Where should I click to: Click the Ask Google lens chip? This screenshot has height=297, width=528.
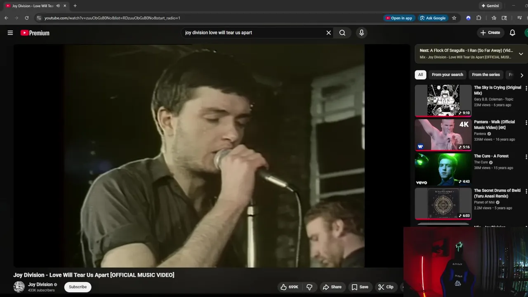click(433, 18)
